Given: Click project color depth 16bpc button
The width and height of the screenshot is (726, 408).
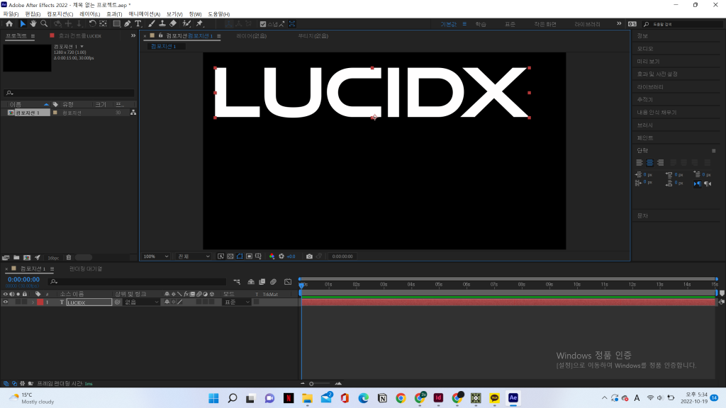Looking at the screenshot, I should [53, 258].
